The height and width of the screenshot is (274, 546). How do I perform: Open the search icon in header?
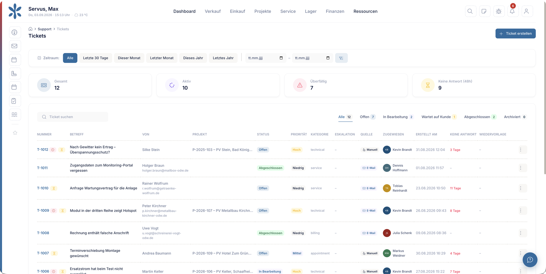(x=470, y=11)
